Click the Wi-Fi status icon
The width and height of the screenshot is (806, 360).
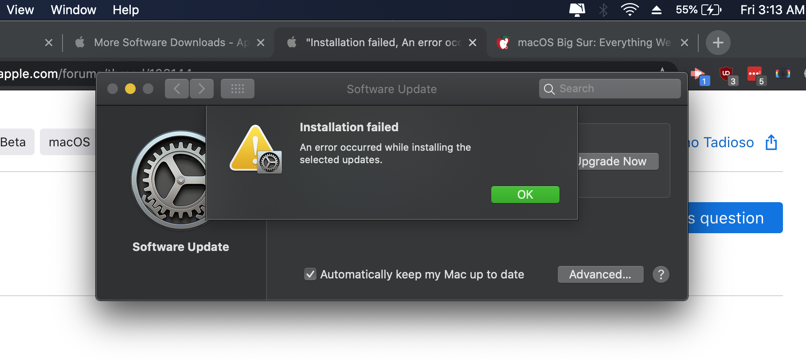pos(629,10)
